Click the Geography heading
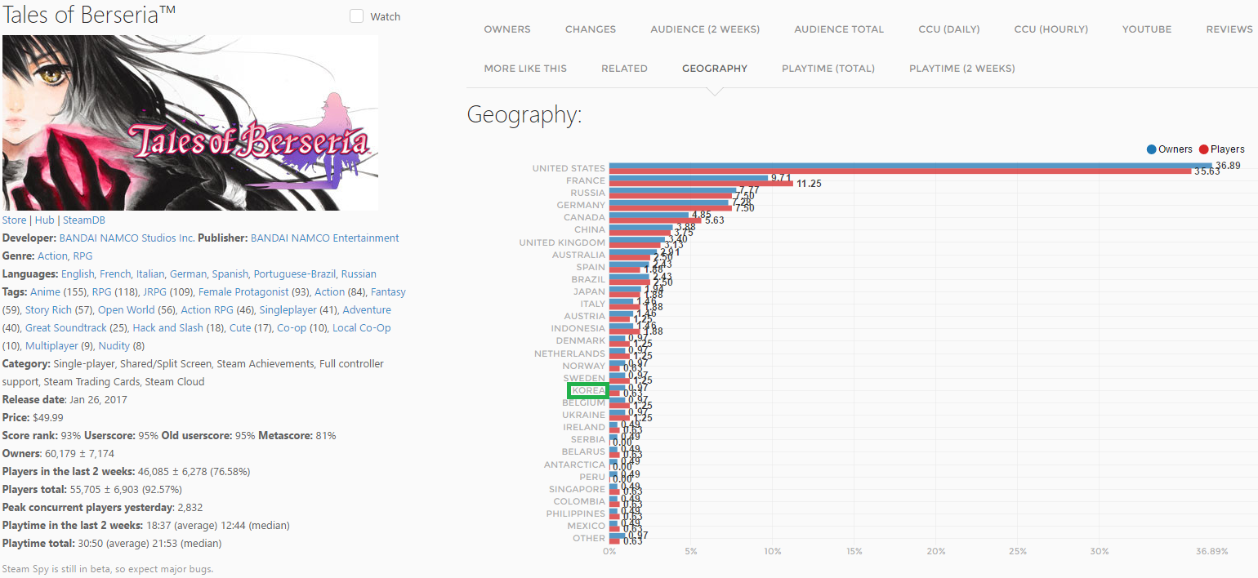The height and width of the screenshot is (578, 1258). point(524,115)
